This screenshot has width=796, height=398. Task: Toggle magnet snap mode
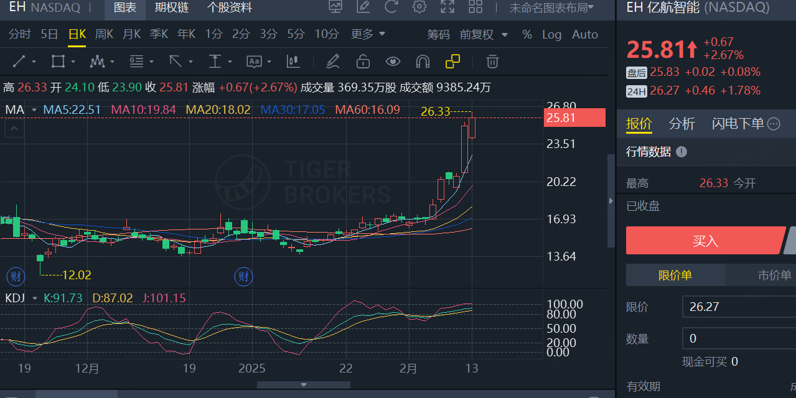click(423, 62)
